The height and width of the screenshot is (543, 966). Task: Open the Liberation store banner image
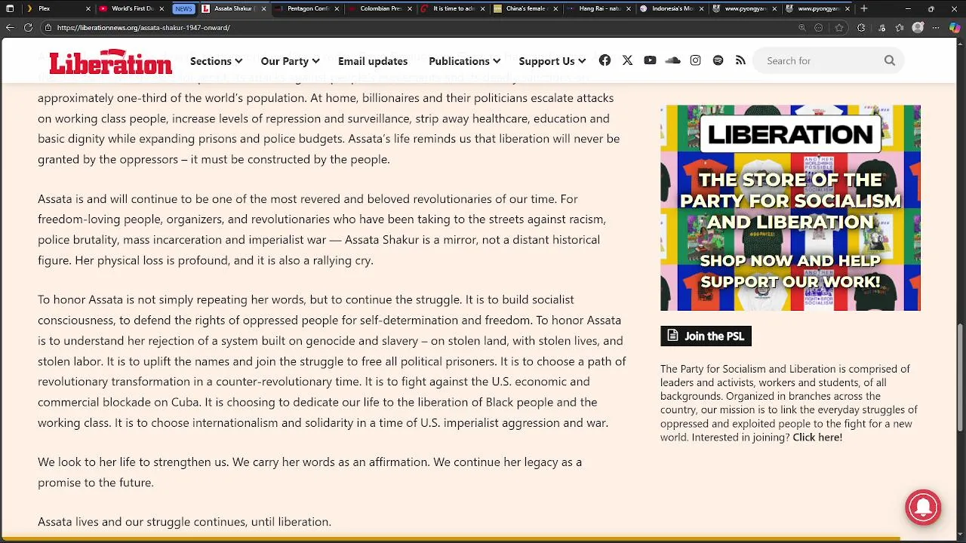pos(790,207)
